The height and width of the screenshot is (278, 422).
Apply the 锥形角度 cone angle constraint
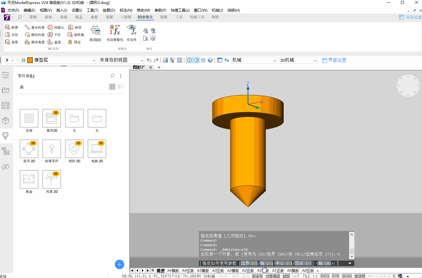(x=35, y=42)
